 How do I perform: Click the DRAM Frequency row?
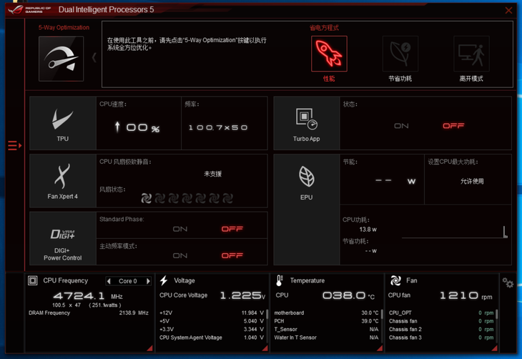[89, 313]
